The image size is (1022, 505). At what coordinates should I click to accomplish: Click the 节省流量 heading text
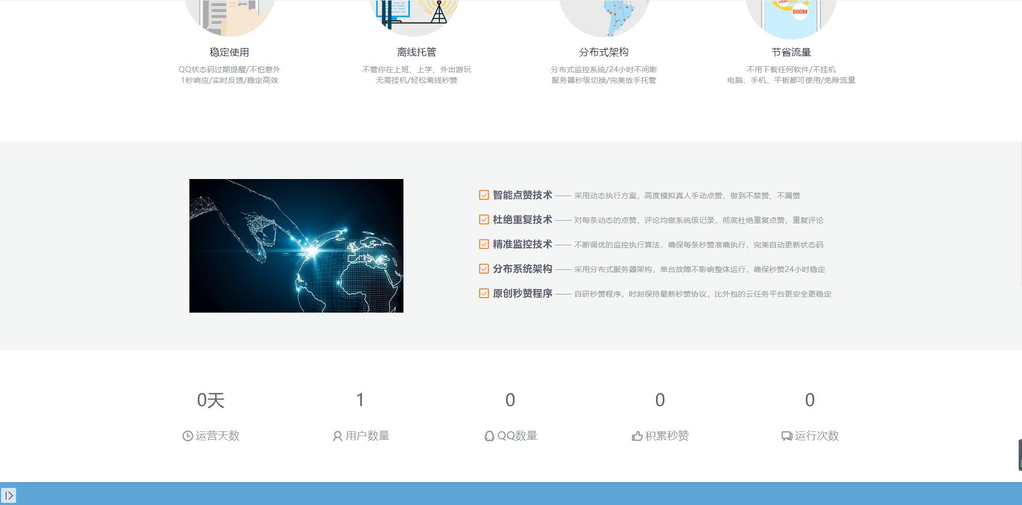tap(791, 52)
